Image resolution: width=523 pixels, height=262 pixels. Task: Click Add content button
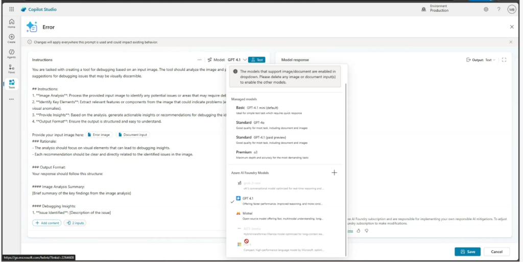pos(46,223)
